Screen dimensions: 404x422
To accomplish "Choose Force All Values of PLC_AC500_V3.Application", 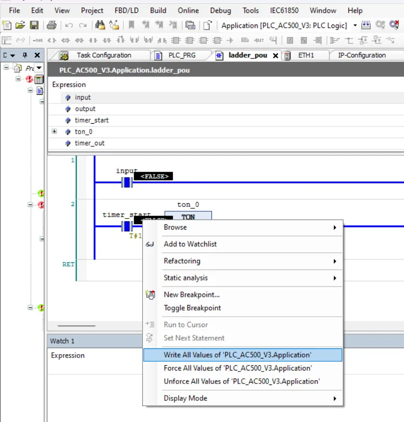I will point(243,368).
